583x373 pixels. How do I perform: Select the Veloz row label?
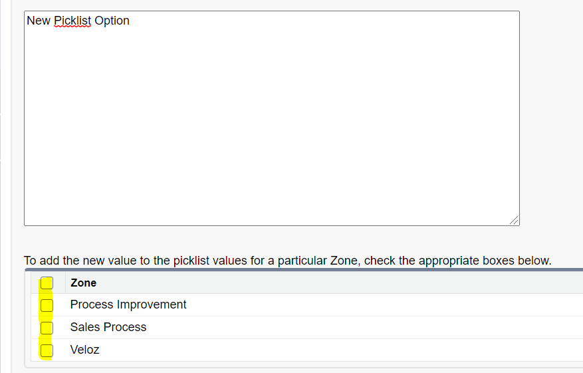84,350
